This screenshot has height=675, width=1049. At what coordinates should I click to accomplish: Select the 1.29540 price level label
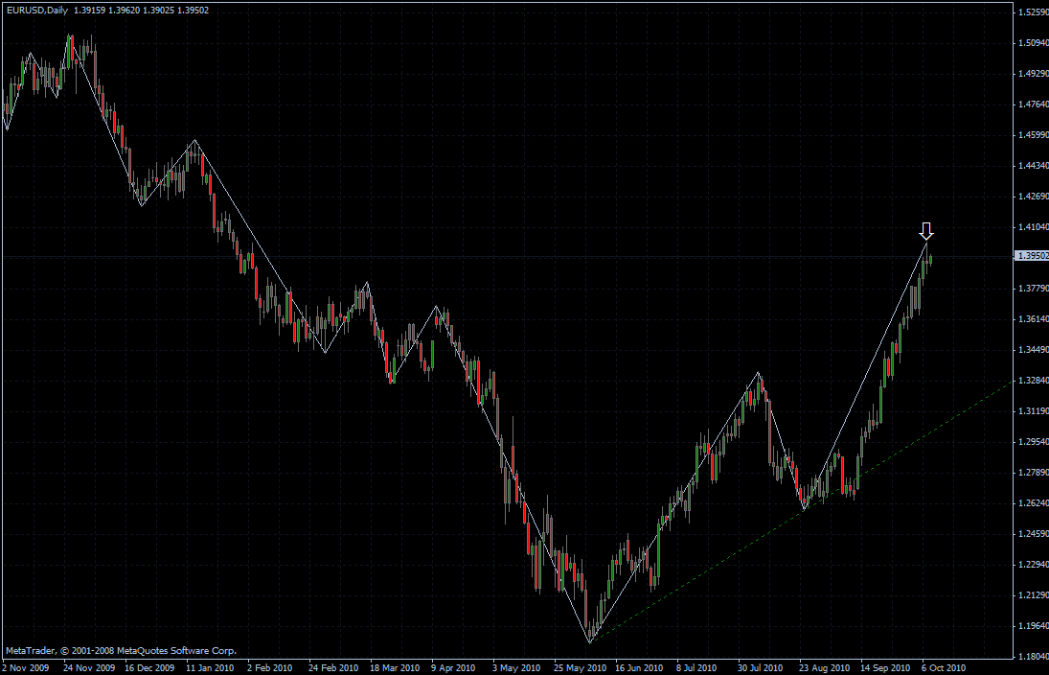click(x=1034, y=442)
